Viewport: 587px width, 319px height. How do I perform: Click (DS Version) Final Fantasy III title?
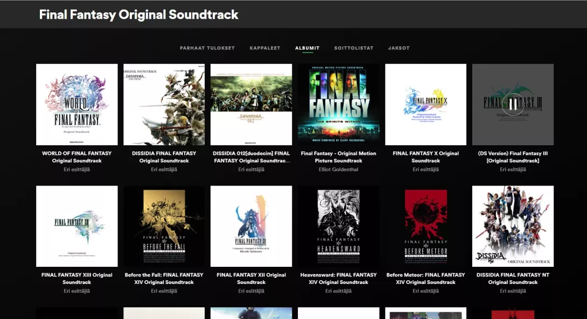pyautogui.click(x=513, y=157)
